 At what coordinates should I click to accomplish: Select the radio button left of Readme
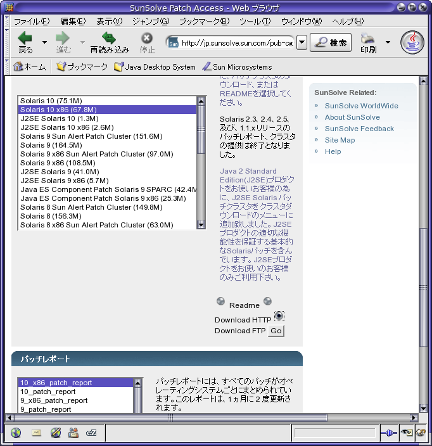220,301
